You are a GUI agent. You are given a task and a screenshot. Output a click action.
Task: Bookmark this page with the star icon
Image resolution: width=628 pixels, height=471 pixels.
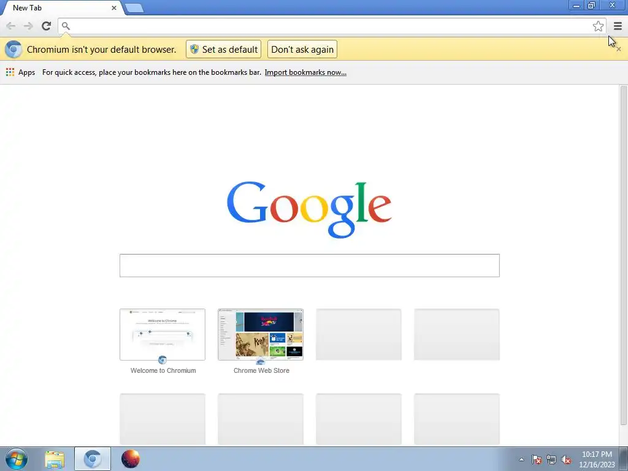point(598,26)
